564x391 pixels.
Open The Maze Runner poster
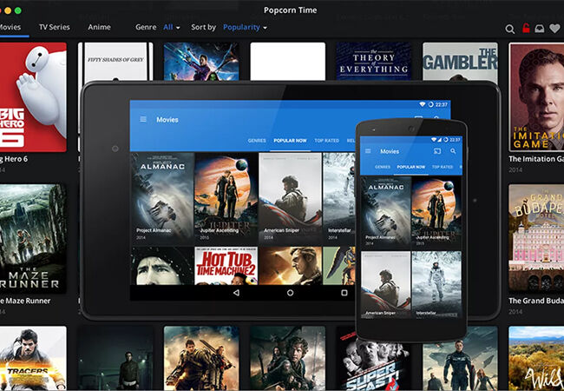33,238
